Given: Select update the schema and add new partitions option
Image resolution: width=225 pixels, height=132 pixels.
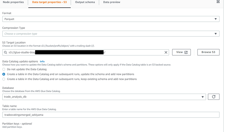Looking at the screenshot, I should (4, 74).
